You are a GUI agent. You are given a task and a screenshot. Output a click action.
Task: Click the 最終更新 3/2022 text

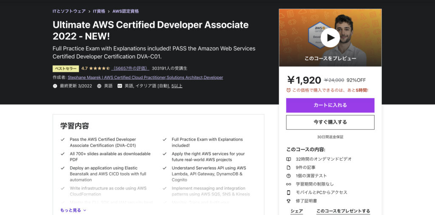[76, 86]
